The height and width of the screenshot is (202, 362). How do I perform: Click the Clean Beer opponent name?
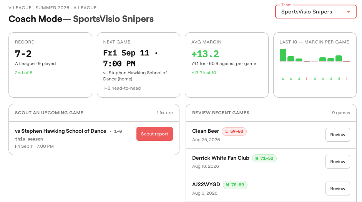click(x=206, y=131)
